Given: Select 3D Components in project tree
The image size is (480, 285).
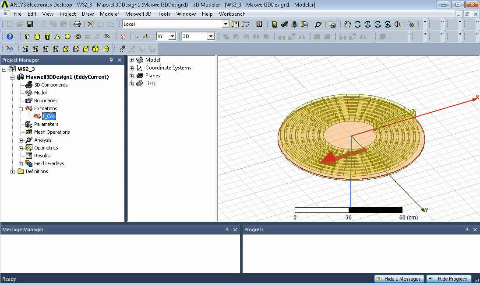Looking at the screenshot, I should (x=51, y=85).
